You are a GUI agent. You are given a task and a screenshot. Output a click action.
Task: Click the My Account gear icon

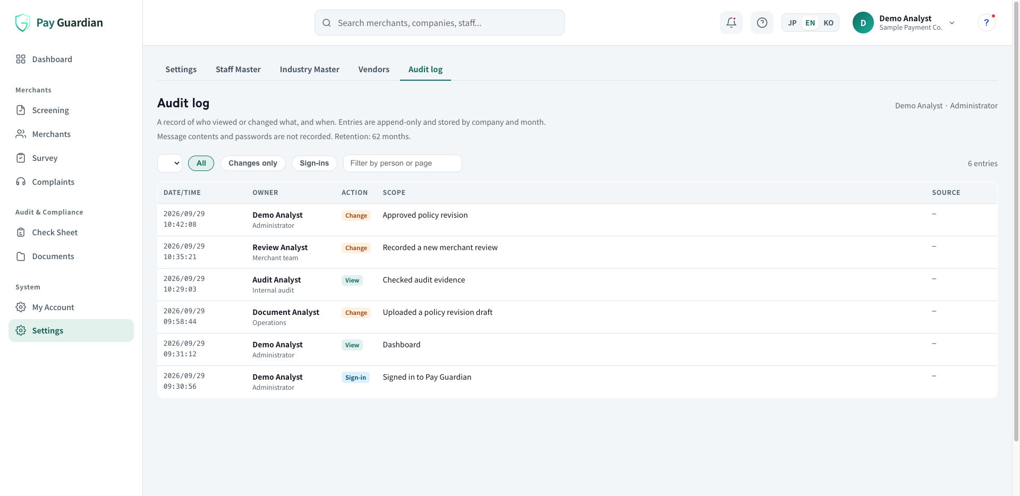tap(21, 307)
